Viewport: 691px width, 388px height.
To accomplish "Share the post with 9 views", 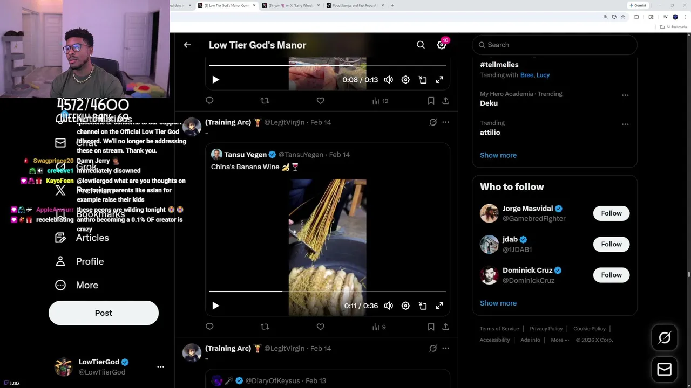I will 445,327.
